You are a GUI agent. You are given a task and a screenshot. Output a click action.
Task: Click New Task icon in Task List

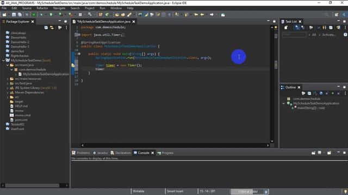(286, 28)
